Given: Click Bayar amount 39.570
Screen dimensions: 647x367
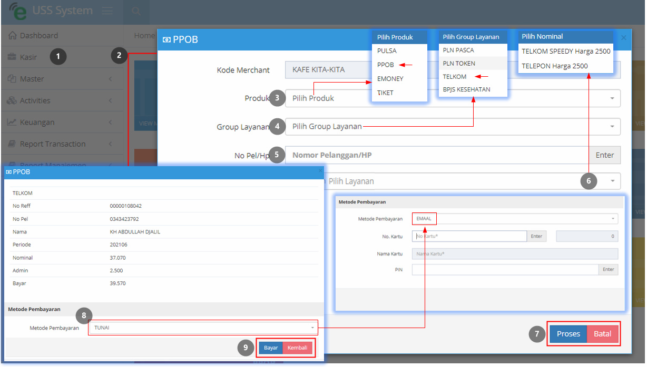Looking at the screenshot, I should (118, 283).
